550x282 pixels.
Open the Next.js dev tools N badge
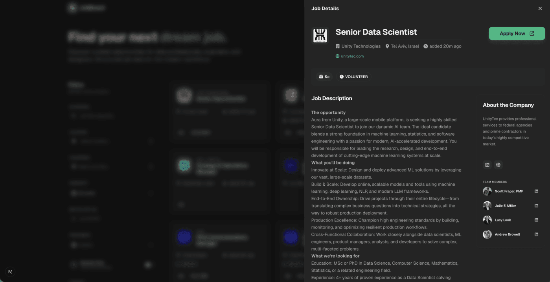[10, 272]
